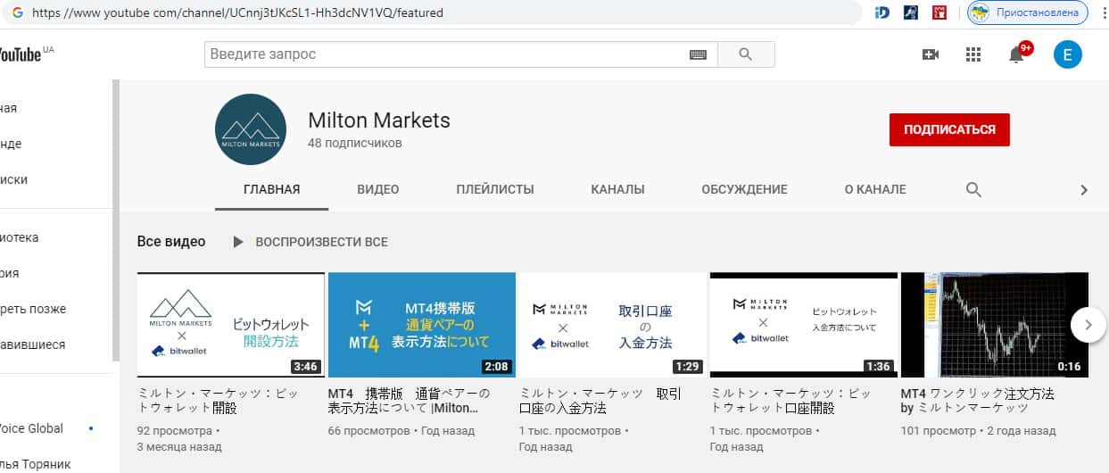This screenshot has height=473, width=1109.
Task: Click the YouTube logo
Action: tap(25, 54)
